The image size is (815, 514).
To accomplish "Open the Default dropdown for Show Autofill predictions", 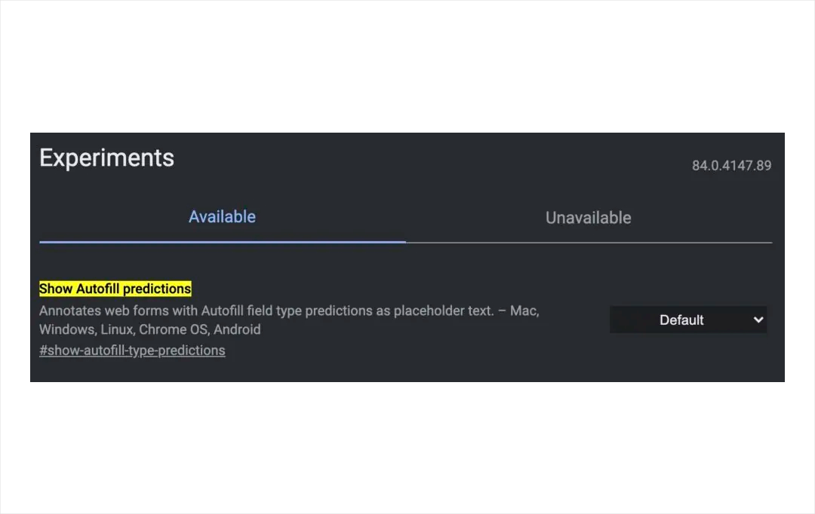I will tap(687, 320).
